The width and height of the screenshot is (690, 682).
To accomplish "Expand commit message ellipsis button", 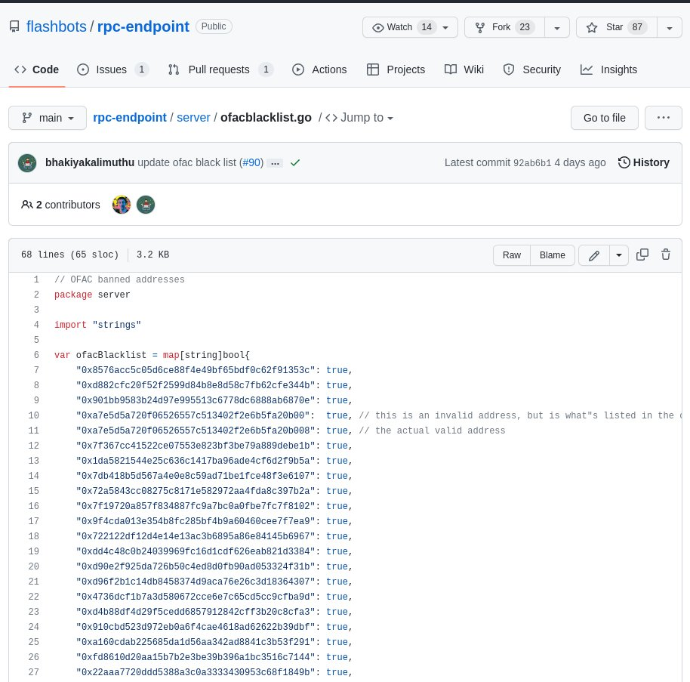I will coord(275,163).
